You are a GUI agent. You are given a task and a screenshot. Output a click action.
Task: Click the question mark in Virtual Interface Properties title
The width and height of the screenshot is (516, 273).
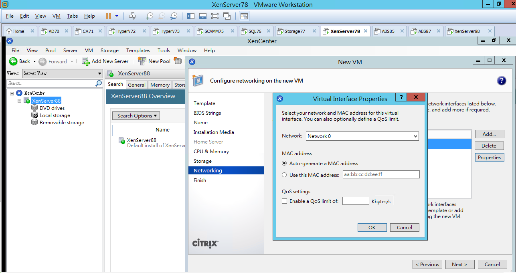coord(401,97)
